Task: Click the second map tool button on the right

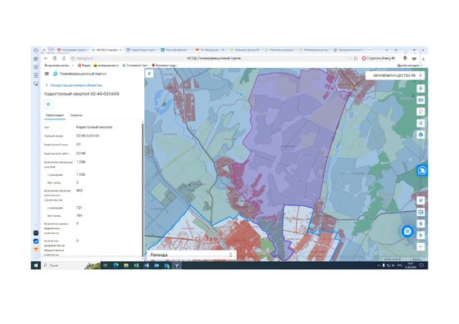Action: pos(420,100)
